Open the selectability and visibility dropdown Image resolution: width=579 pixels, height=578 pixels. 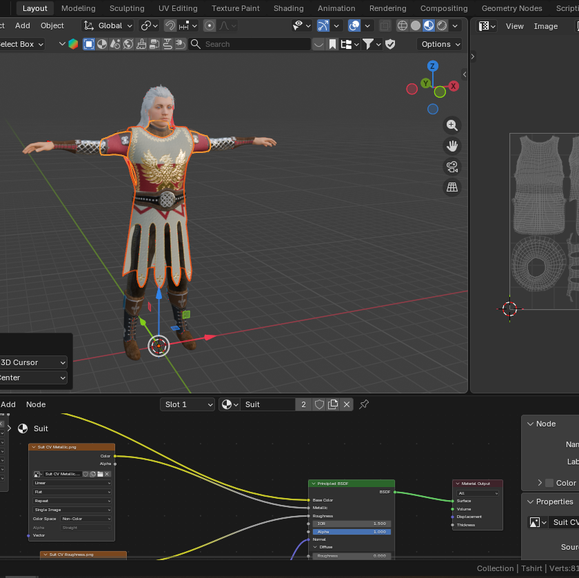[301, 26]
